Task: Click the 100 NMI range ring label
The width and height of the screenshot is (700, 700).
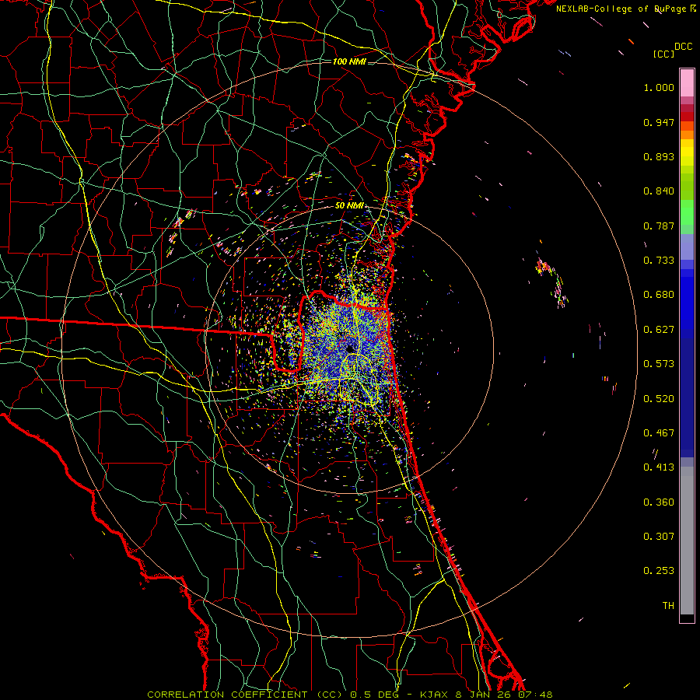Action: (x=349, y=61)
